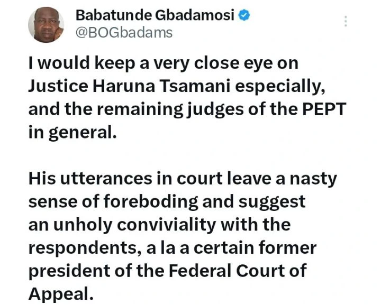Click the phrase "in general."

71,133
